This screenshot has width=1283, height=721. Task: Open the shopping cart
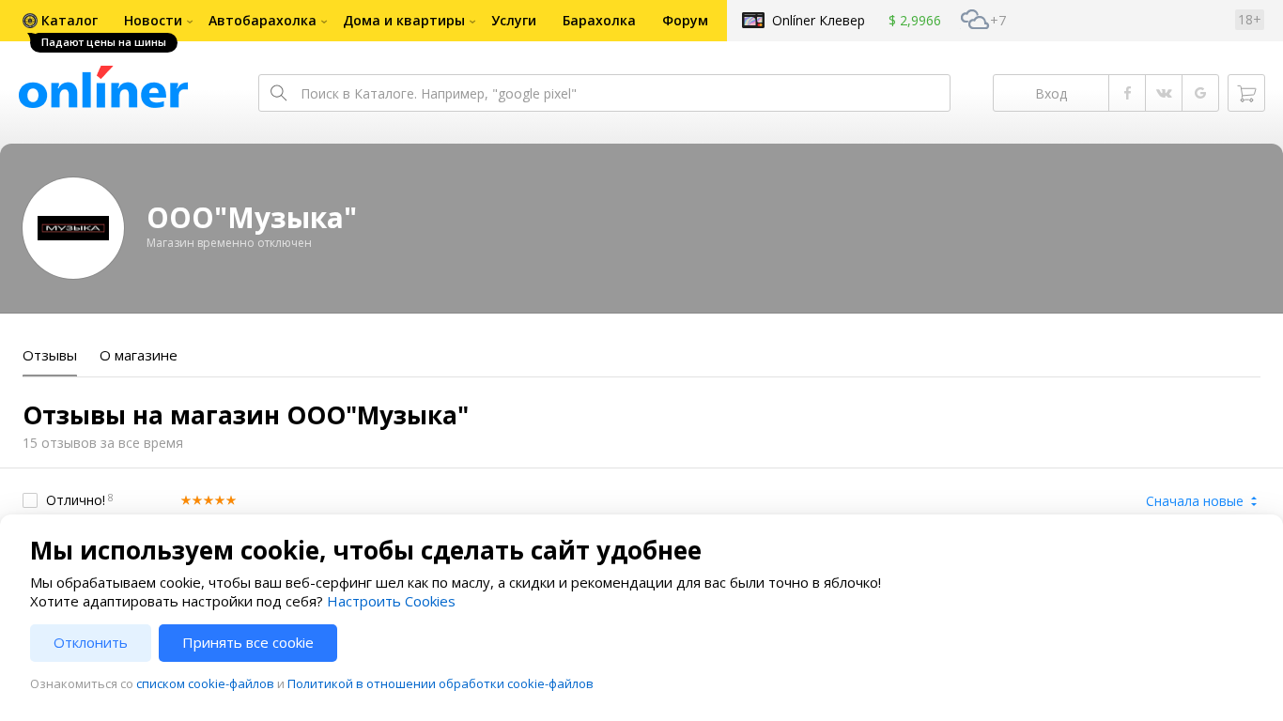[1246, 93]
